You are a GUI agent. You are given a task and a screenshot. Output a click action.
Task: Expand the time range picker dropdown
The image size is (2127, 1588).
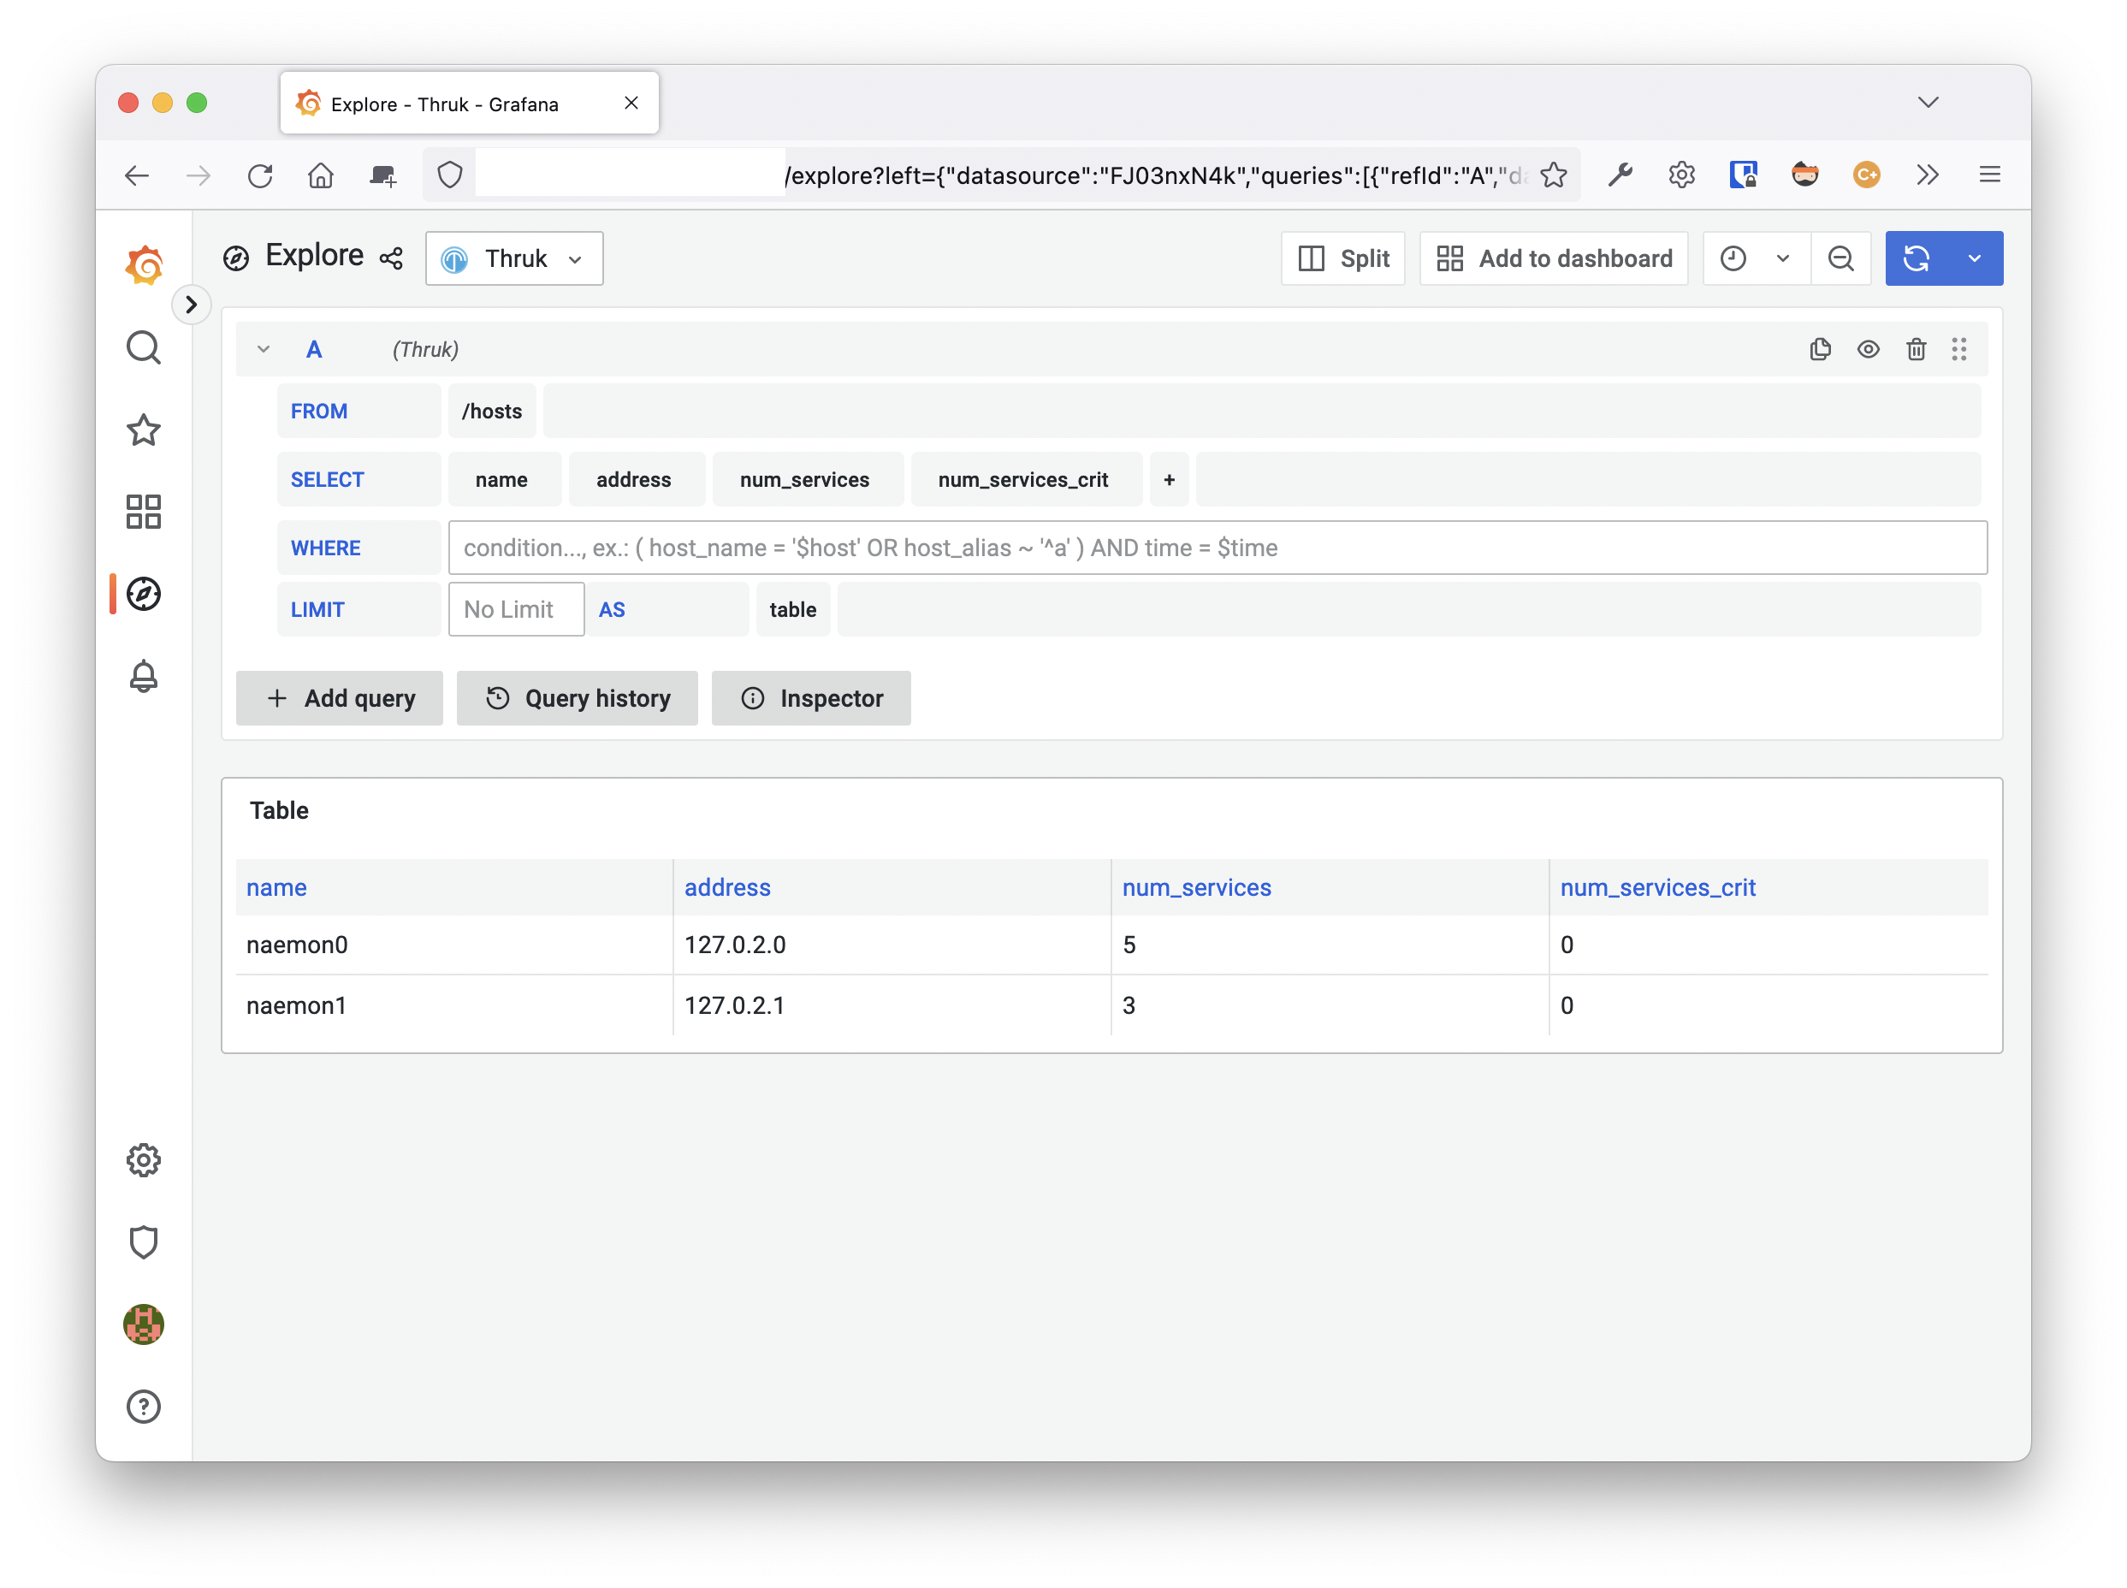[x=1783, y=257]
